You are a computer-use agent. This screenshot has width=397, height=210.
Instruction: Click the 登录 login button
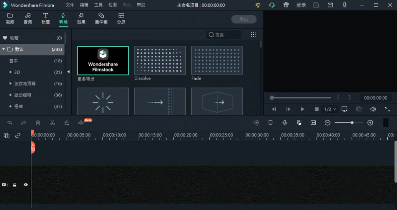[301, 5]
